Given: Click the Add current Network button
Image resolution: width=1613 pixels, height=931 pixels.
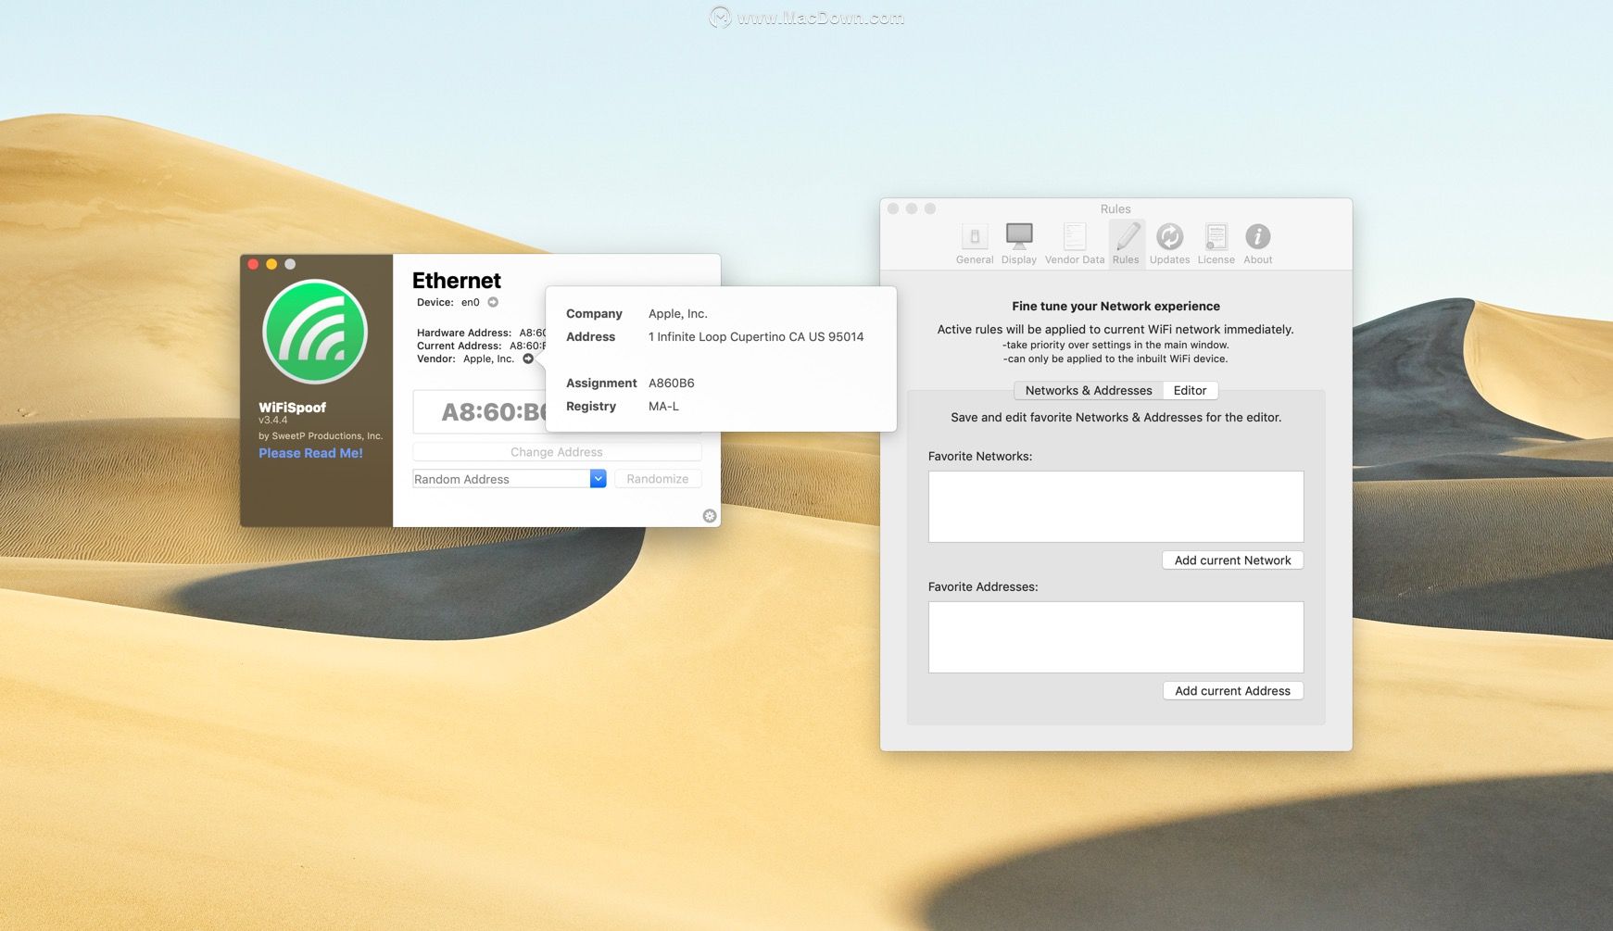Looking at the screenshot, I should pos(1232,560).
